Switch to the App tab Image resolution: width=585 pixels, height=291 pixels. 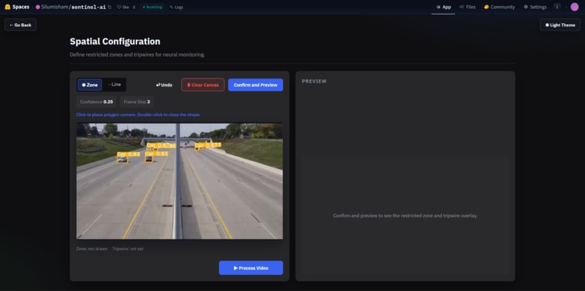click(x=443, y=7)
